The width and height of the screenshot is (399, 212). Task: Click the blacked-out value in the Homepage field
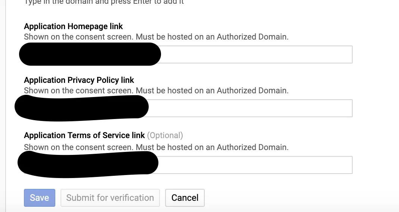[x=90, y=54]
